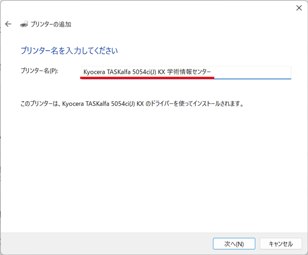The height and width of the screenshot is (255, 308).
Task: Go back using the back arrow
Action: pyautogui.click(x=8, y=24)
